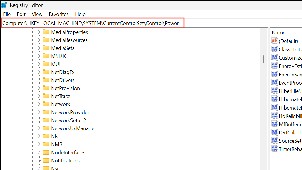
Task: Select the Notifications folder icon
Action: point(46,160)
